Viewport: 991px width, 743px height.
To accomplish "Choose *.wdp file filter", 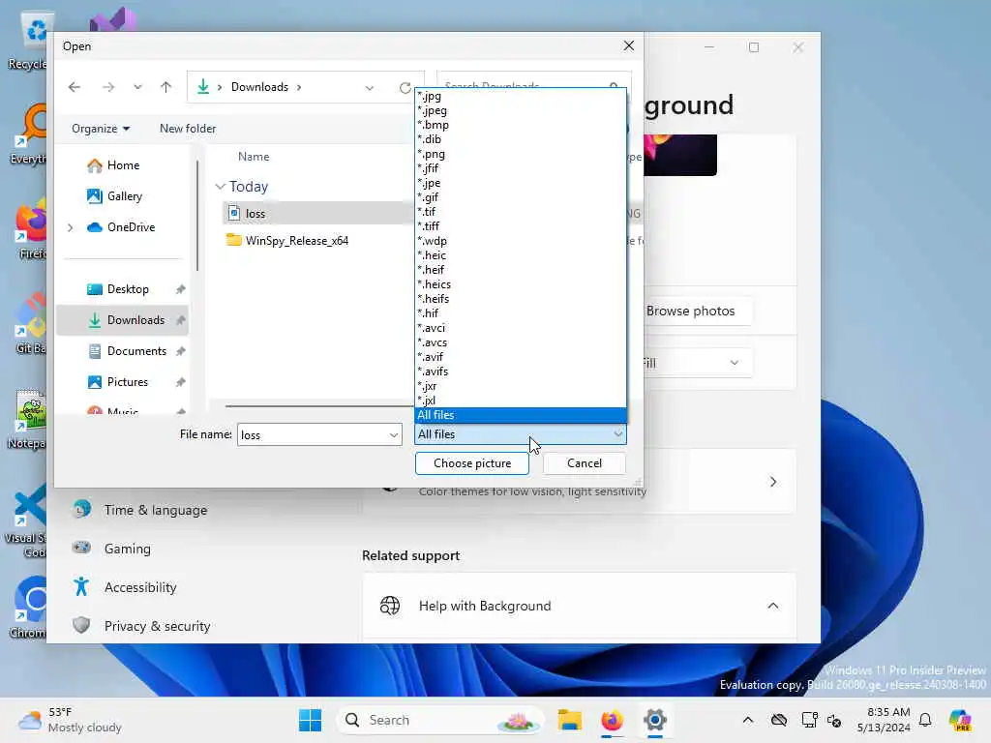I will tap(521, 241).
